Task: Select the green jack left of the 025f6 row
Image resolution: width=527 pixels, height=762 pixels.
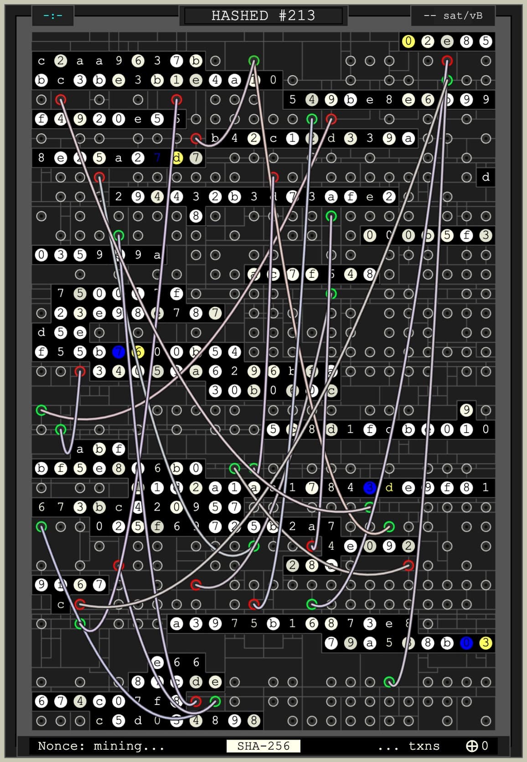Action: pyautogui.click(x=41, y=527)
